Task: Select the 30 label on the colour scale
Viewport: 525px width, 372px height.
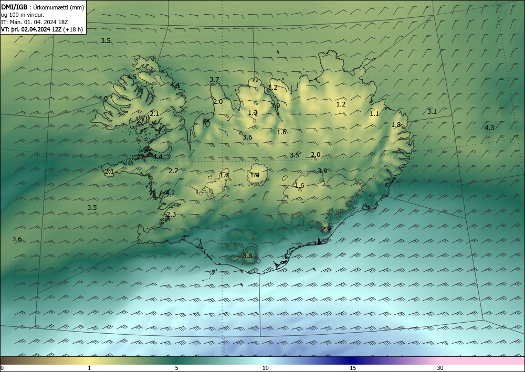Action: click(x=440, y=368)
